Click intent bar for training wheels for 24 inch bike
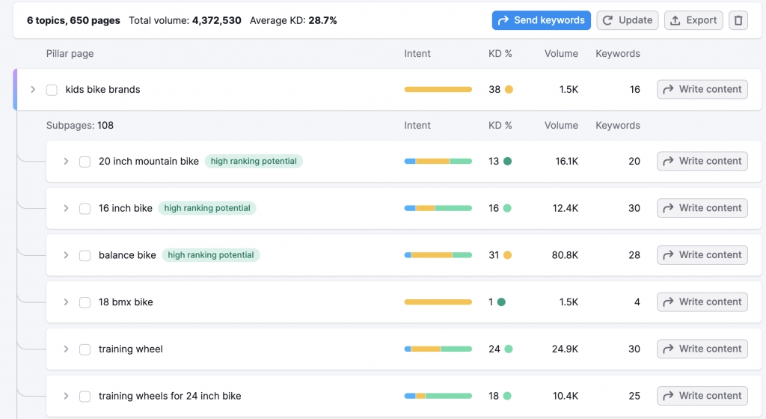Image resolution: width=766 pixels, height=419 pixels. pos(438,396)
